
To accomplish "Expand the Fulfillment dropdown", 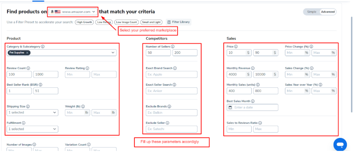I will (32, 129).
